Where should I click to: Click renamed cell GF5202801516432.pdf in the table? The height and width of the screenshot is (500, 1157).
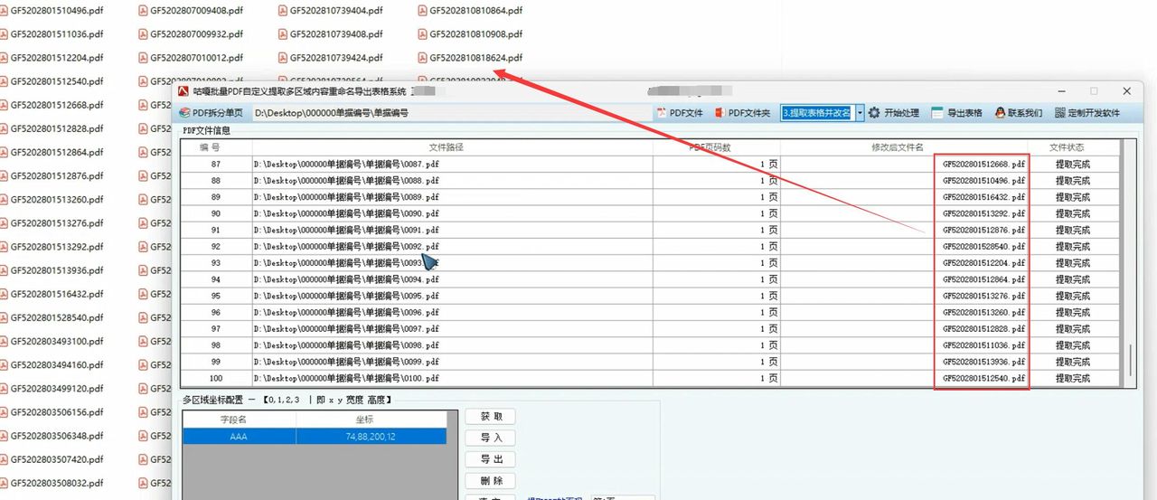click(x=984, y=197)
